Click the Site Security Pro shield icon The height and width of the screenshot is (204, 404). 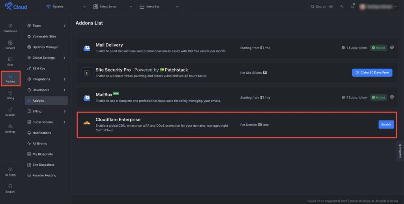coord(87,73)
